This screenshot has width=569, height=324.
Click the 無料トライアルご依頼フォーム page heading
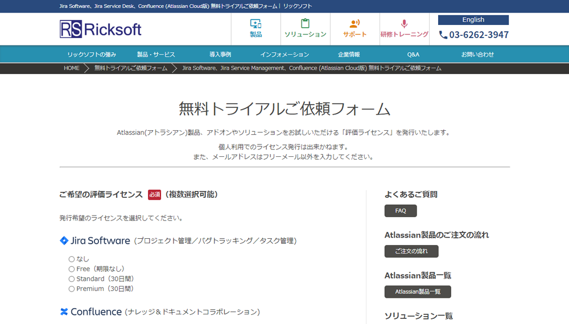coord(284,109)
